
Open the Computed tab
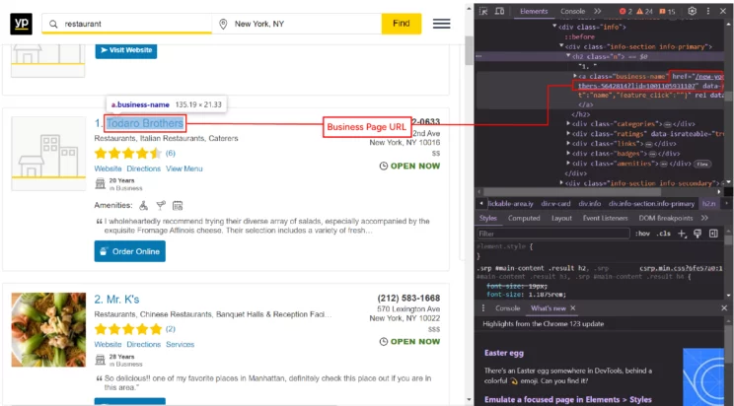524,218
